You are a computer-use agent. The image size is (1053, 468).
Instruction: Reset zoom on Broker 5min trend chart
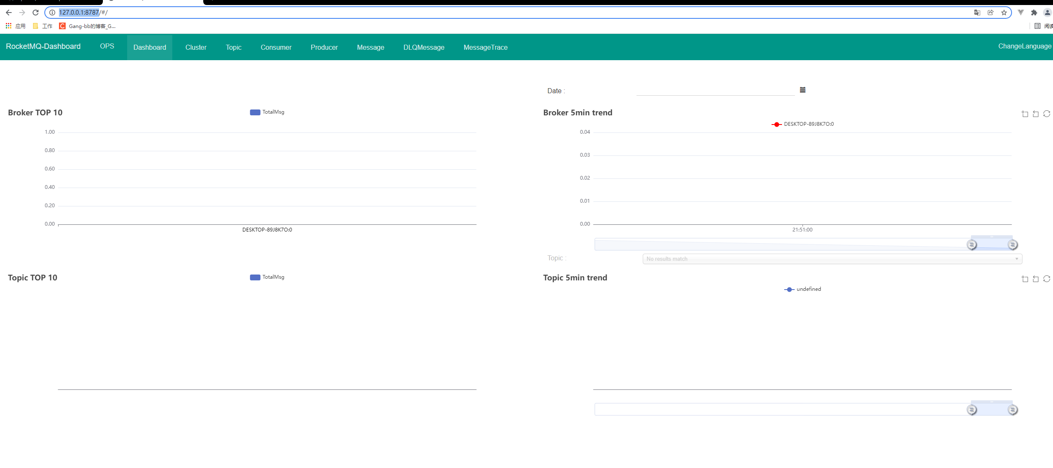click(x=1036, y=114)
